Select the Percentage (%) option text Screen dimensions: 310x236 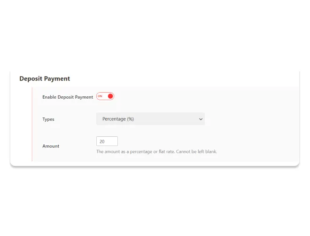[118, 119]
